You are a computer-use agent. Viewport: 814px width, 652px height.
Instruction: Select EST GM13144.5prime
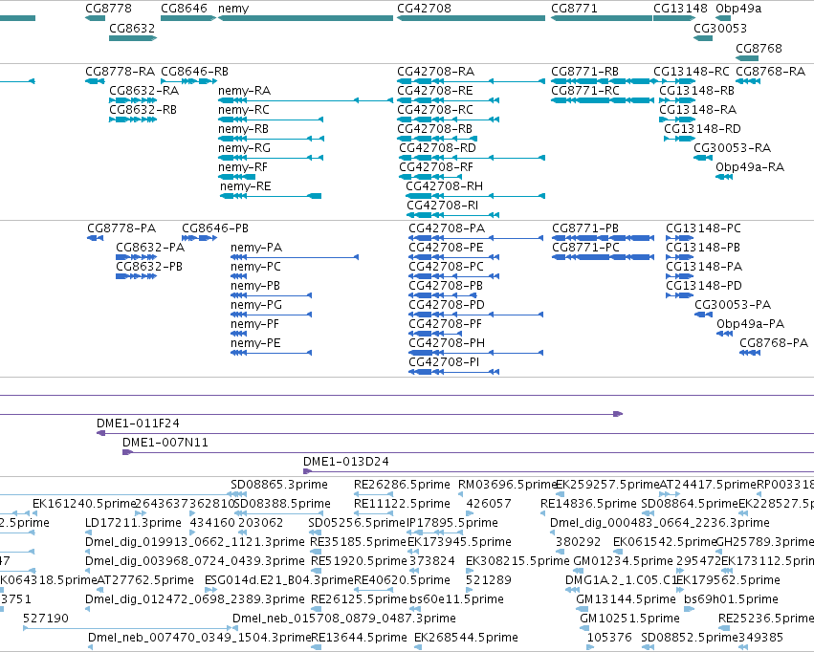coord(626,599)
